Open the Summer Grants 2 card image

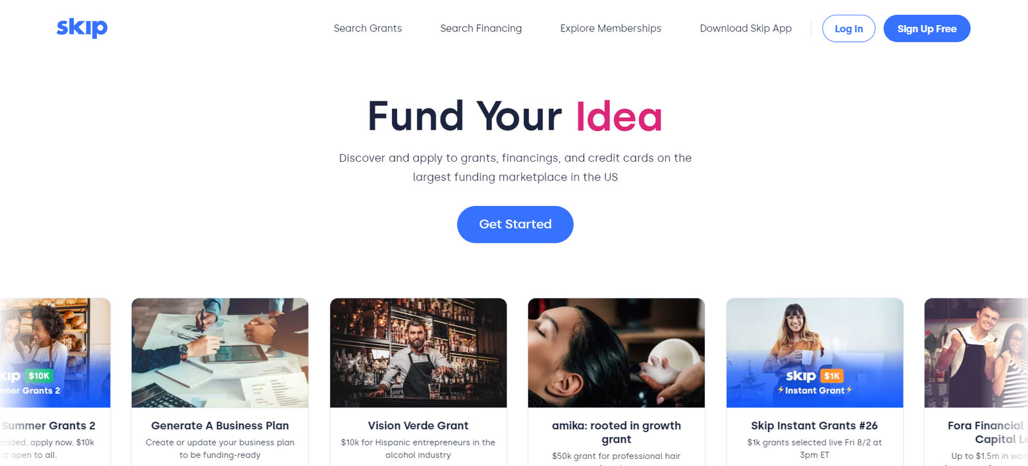55,352
